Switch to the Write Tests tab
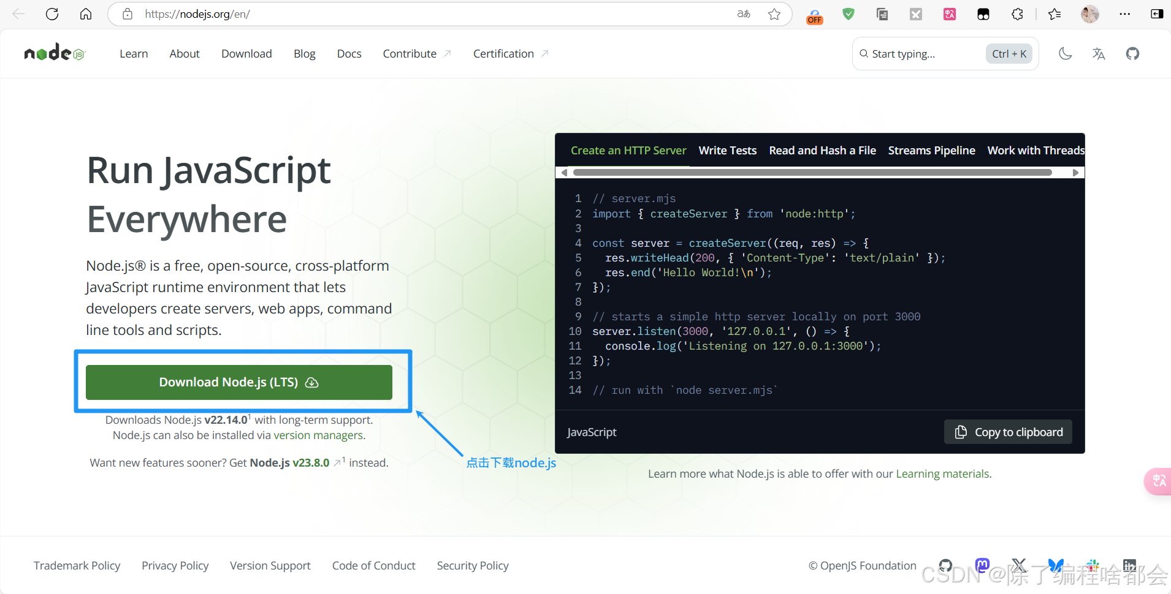 click(x=728, y=151)
